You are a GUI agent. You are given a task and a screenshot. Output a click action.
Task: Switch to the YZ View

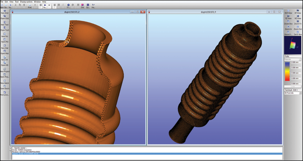click(x=288, y=17)
